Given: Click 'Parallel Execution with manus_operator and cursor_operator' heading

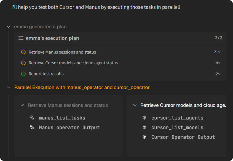Looking at the screenshot, I should coord(82,87).
